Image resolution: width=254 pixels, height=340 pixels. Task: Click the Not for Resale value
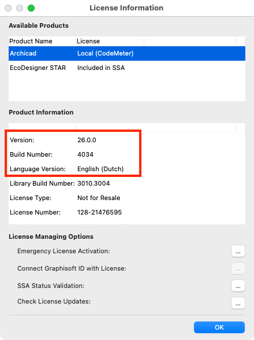click(x=99, y=198)
